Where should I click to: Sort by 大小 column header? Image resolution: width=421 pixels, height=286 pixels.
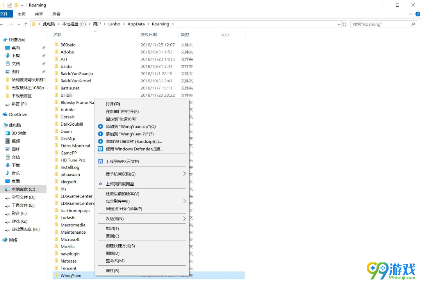tap(225, 35)
